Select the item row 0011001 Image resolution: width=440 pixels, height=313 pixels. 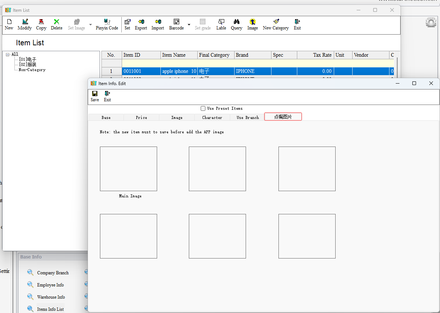132,71
